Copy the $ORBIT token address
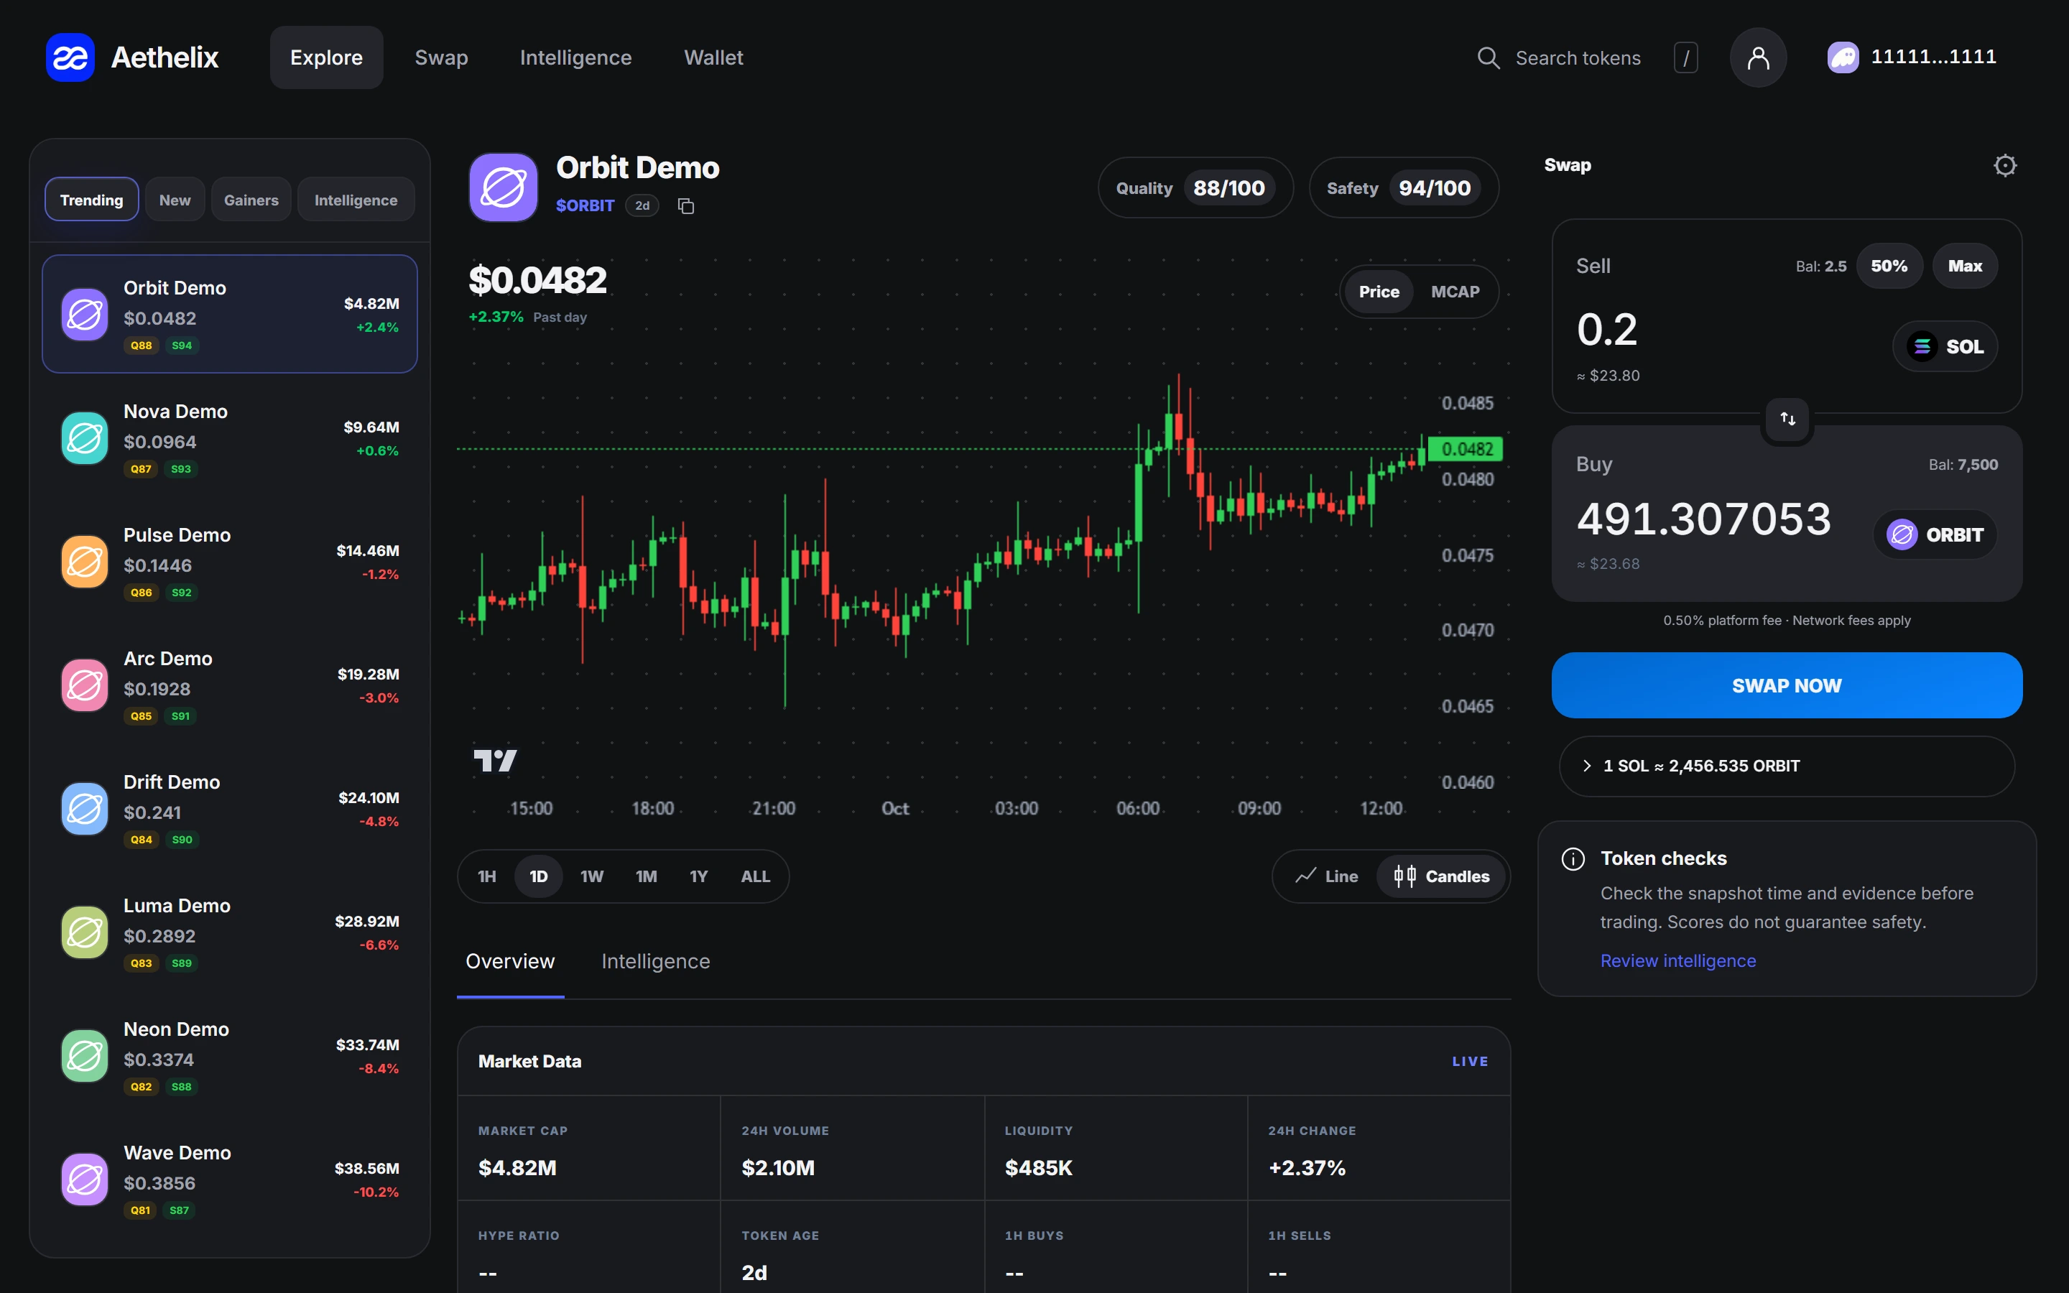The height and width of the screenshot is (1293, 2069). tap(685, 206)
